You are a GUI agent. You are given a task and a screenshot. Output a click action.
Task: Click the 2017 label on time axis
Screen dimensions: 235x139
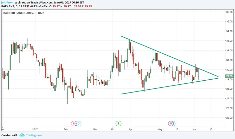point(35,129)
